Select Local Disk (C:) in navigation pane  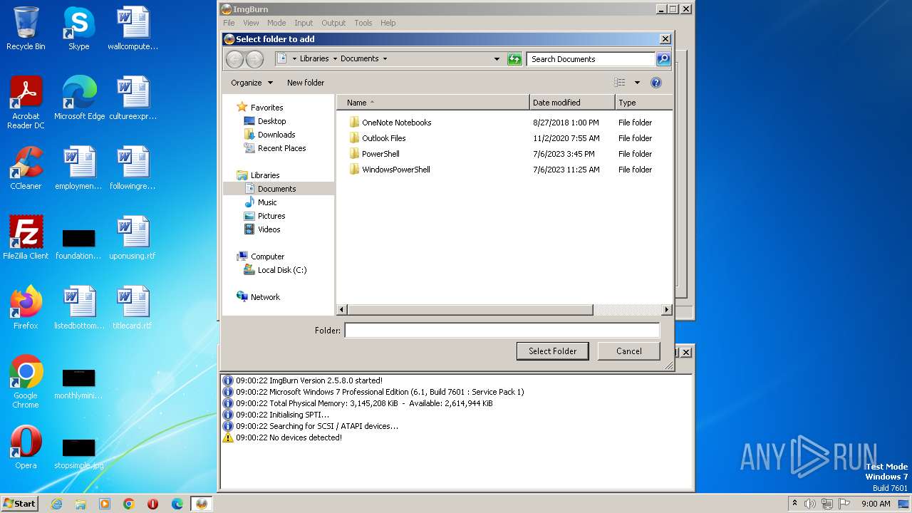pyautogui.click(x=275, y=270)
